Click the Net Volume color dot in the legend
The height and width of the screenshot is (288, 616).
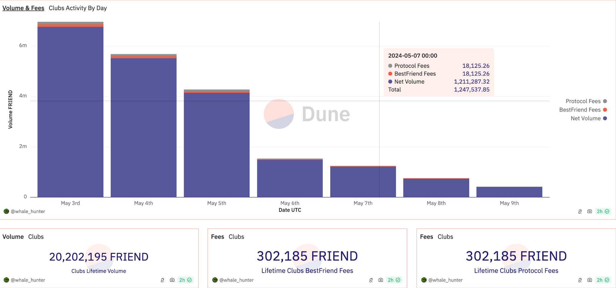(605, 118)
